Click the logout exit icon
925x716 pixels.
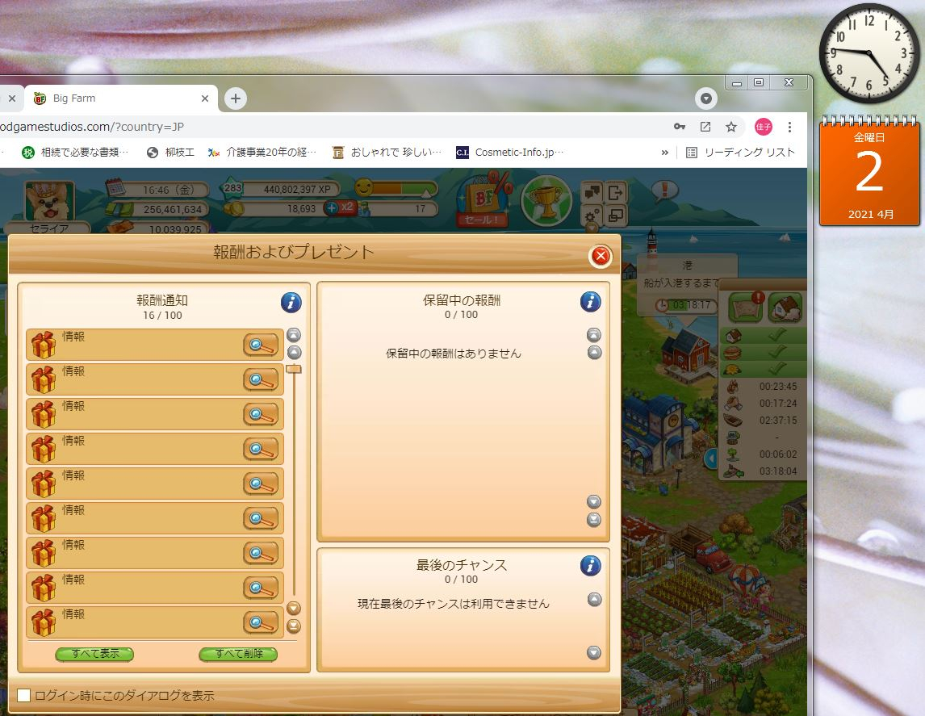pyautogui.click(x=615, y=192)
